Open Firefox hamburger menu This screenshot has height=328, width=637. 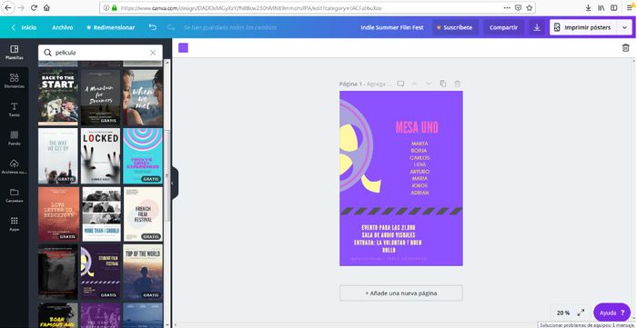point(630,7)
